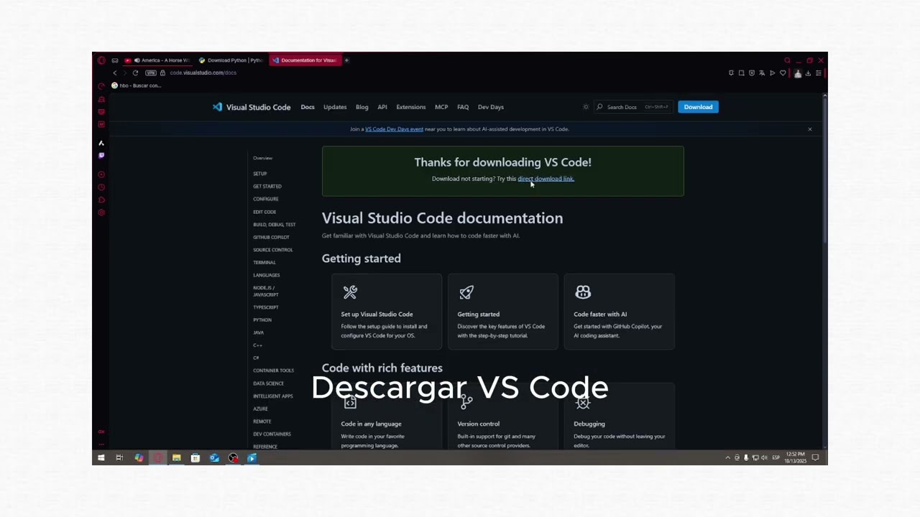Expand the TERMINAL docs section
This screenshot has height=517, width=920.
pyautogui.click(x=264, y=263)
